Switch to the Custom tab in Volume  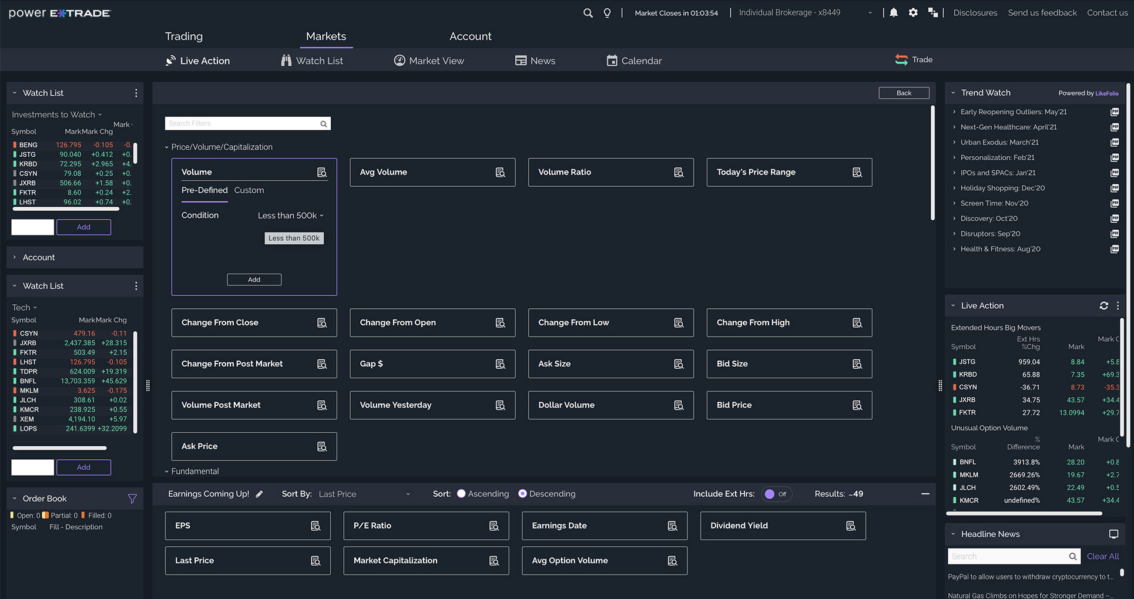coord(249,190)
